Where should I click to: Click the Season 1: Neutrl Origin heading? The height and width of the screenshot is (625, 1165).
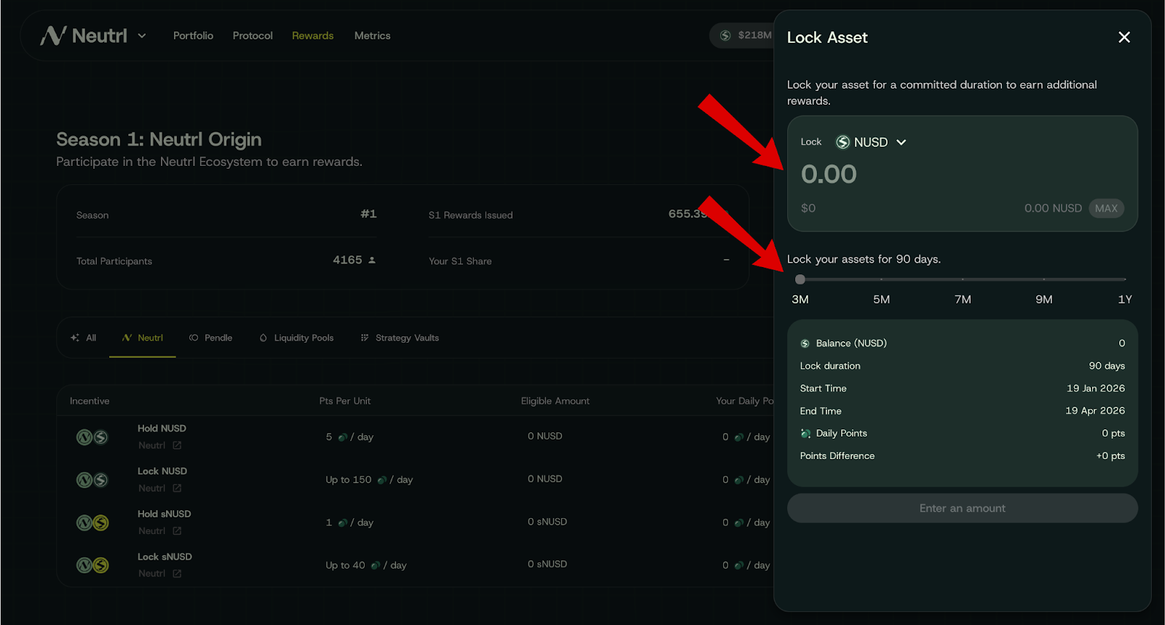point(159,139)
